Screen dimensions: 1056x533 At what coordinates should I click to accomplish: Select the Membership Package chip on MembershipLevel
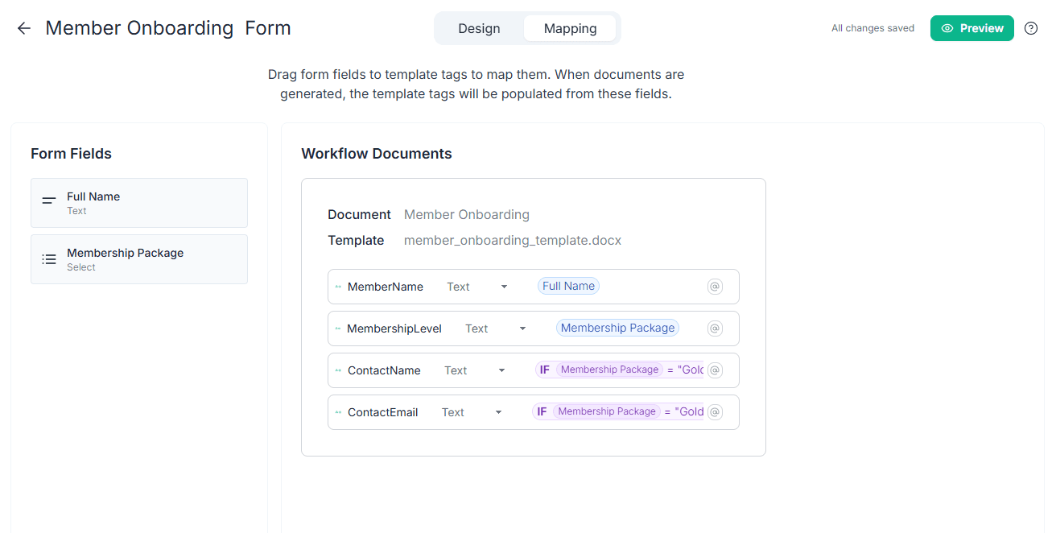tap(617, 328)
